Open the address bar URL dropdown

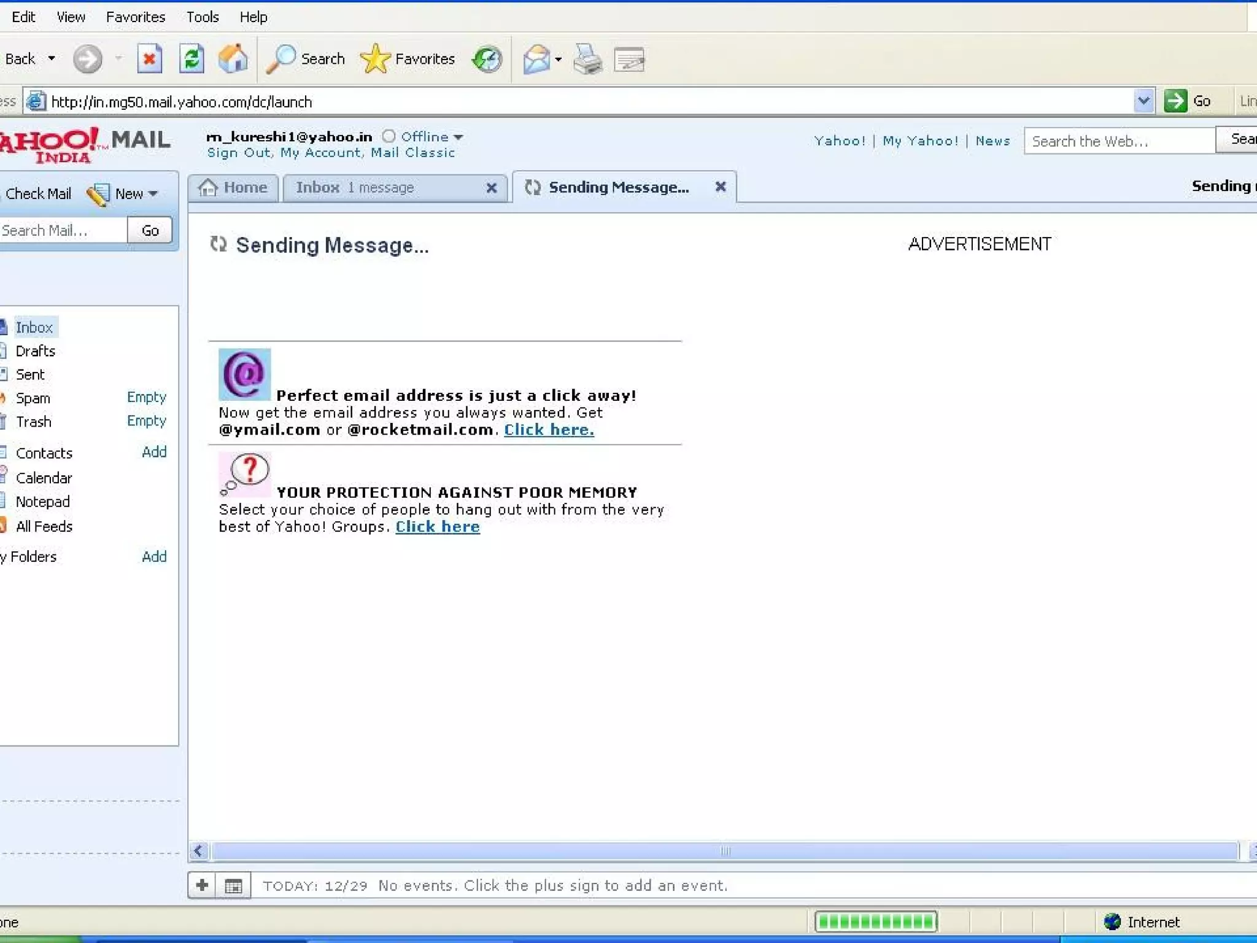(1143, 101)
